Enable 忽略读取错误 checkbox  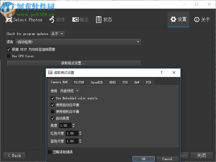click(50, 152)
